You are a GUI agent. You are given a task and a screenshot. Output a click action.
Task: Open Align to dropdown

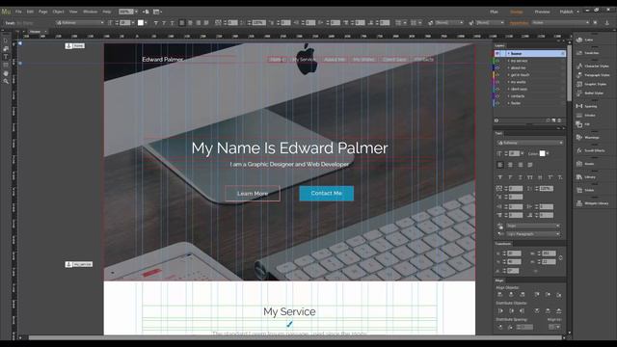click(x=554, y=327)
